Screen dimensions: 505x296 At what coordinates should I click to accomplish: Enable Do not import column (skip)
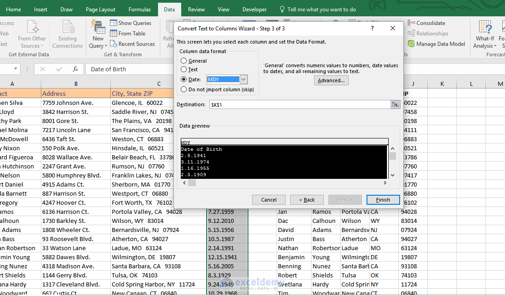pyautogui.click(x=184, y=89)
